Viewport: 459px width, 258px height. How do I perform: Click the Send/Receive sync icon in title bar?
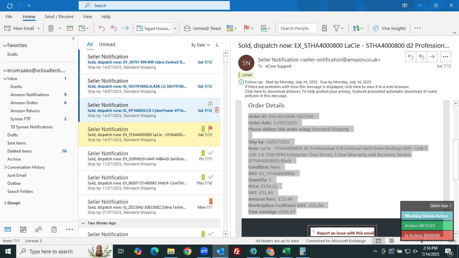click(10, 6)
